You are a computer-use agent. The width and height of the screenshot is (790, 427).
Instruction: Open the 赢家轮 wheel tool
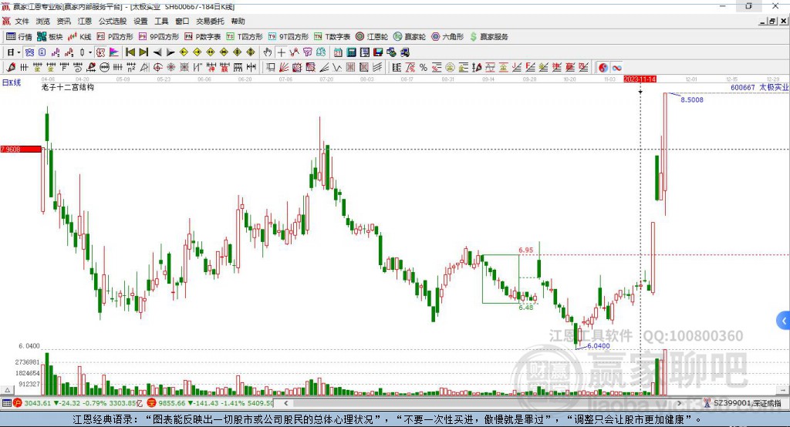coord(410,37)
